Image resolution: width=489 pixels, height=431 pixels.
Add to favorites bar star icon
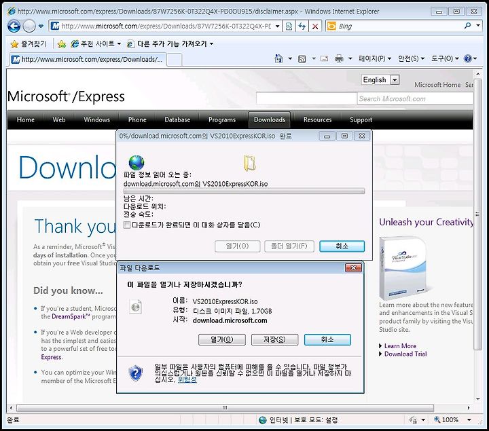tap(62, 44)
